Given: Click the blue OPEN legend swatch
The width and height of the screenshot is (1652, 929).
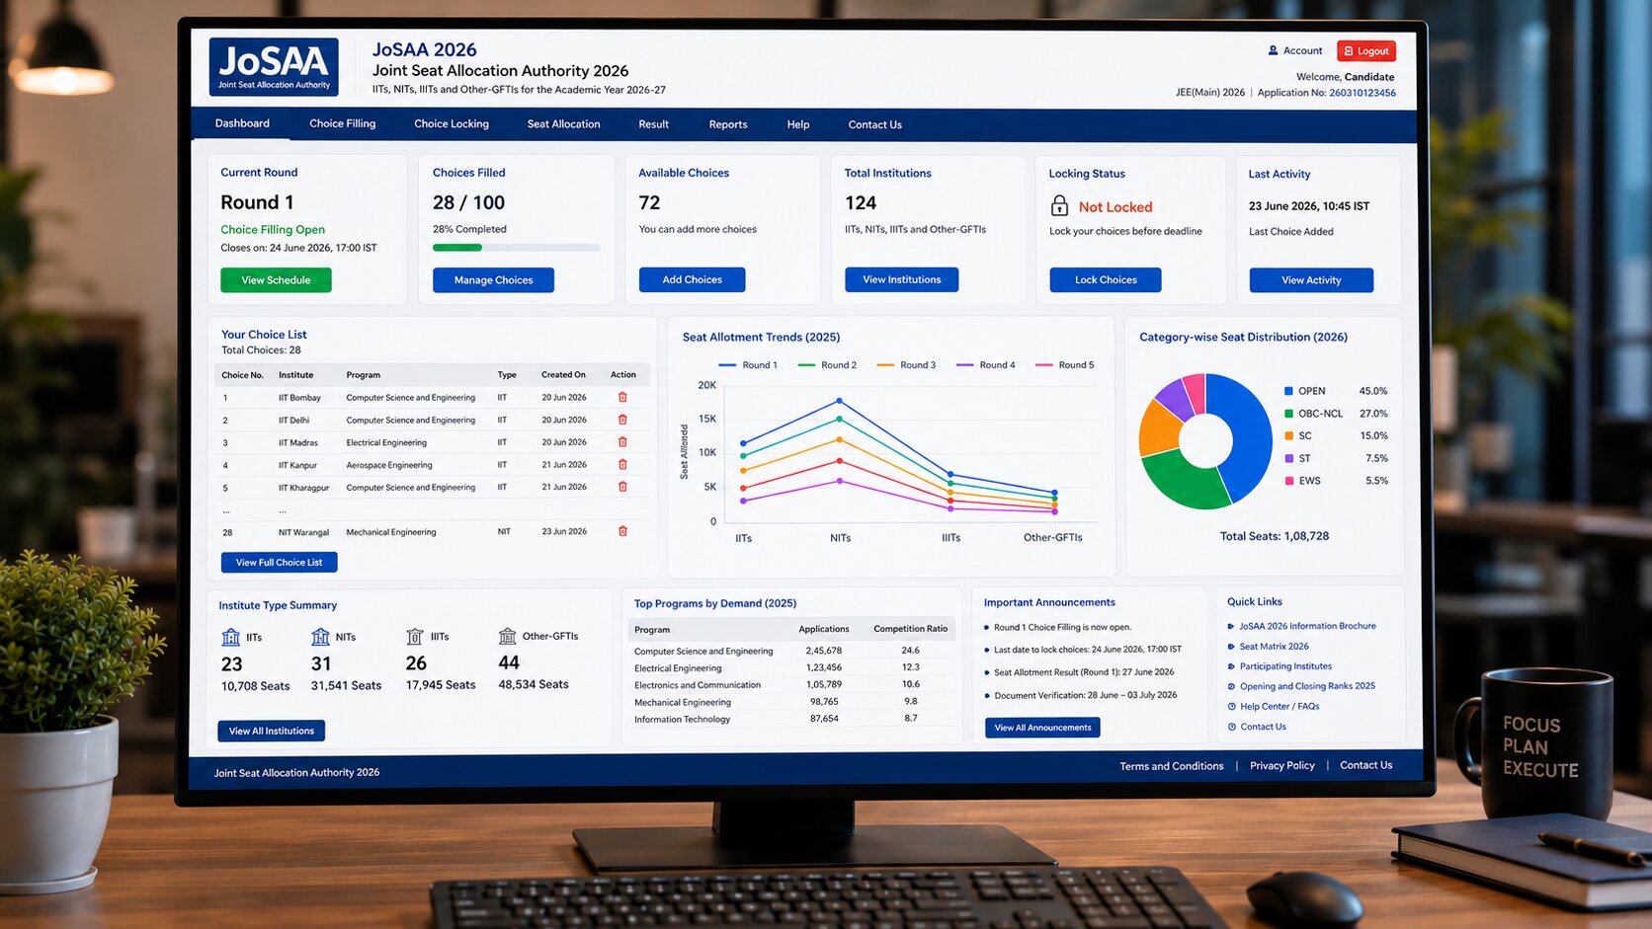Looking at the screenshot, I should pos(1289,391).
